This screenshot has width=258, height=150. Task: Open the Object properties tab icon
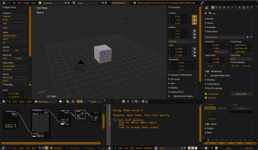point(224,7)
